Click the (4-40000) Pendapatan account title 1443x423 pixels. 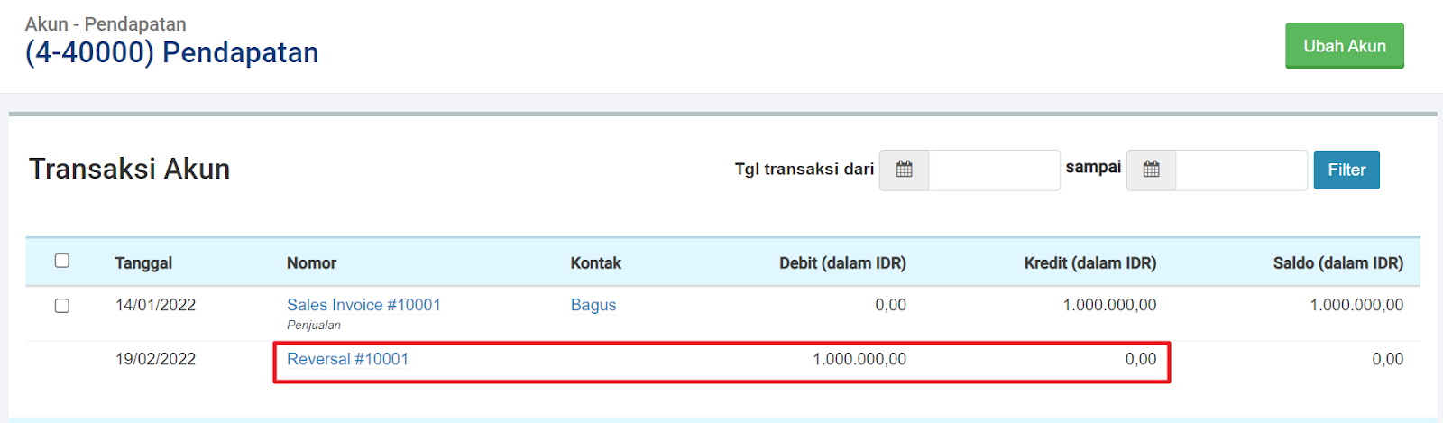coord(171,52)
